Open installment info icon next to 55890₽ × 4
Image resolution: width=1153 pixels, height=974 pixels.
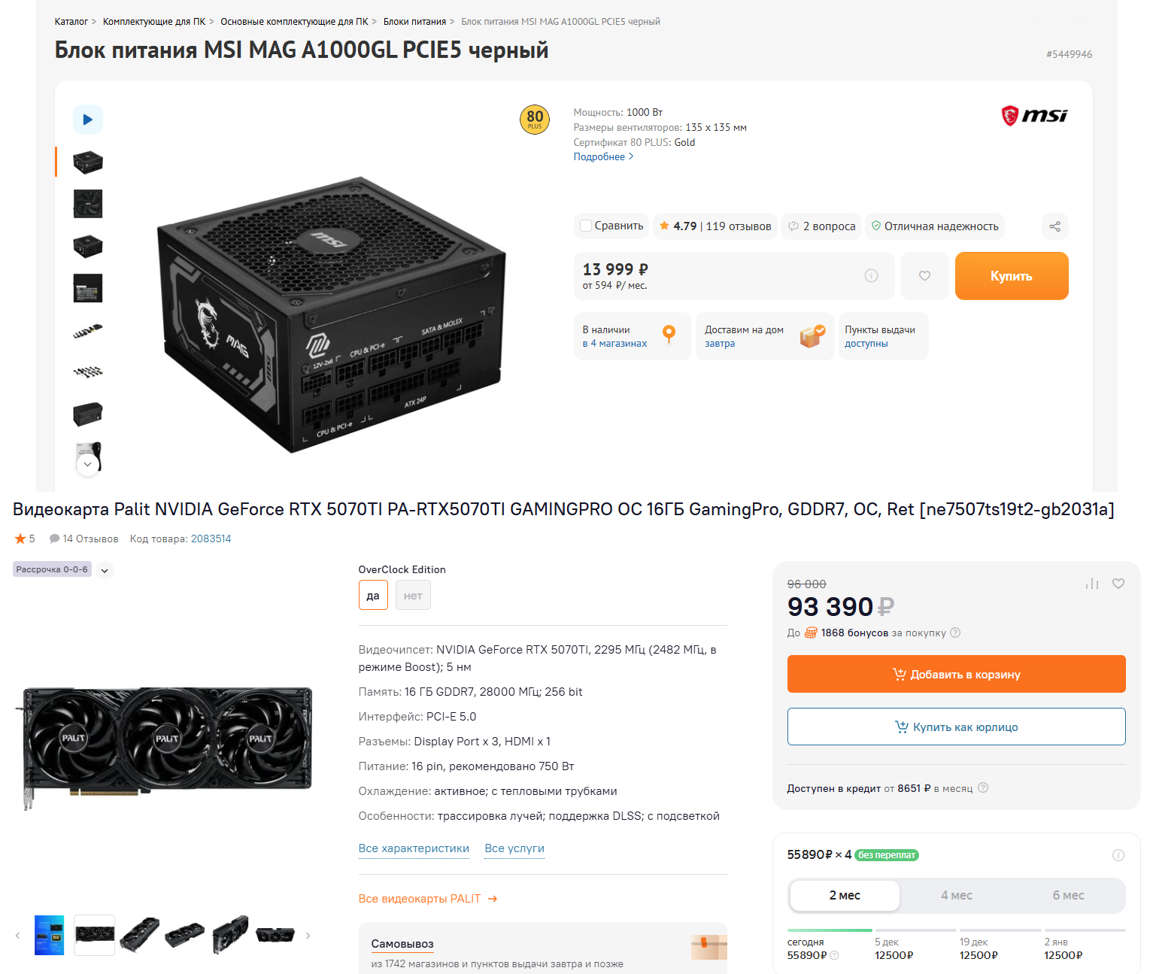[x=1118, y=855]
